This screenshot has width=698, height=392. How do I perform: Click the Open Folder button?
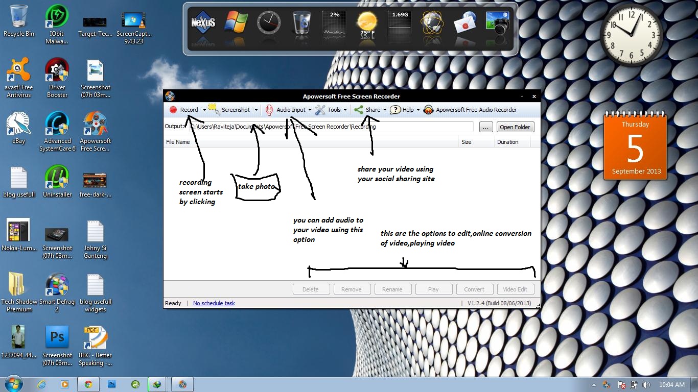[515, 127]
